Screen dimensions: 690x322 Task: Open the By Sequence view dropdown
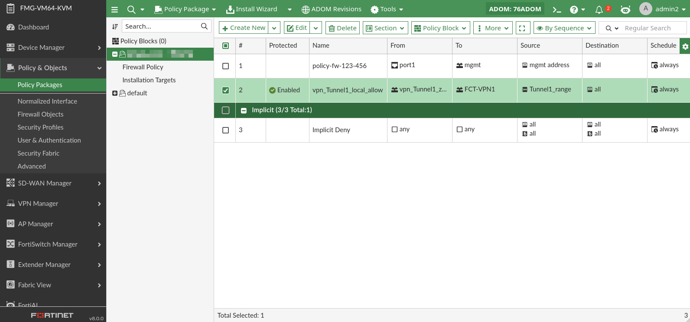click(x=564, y=28)
